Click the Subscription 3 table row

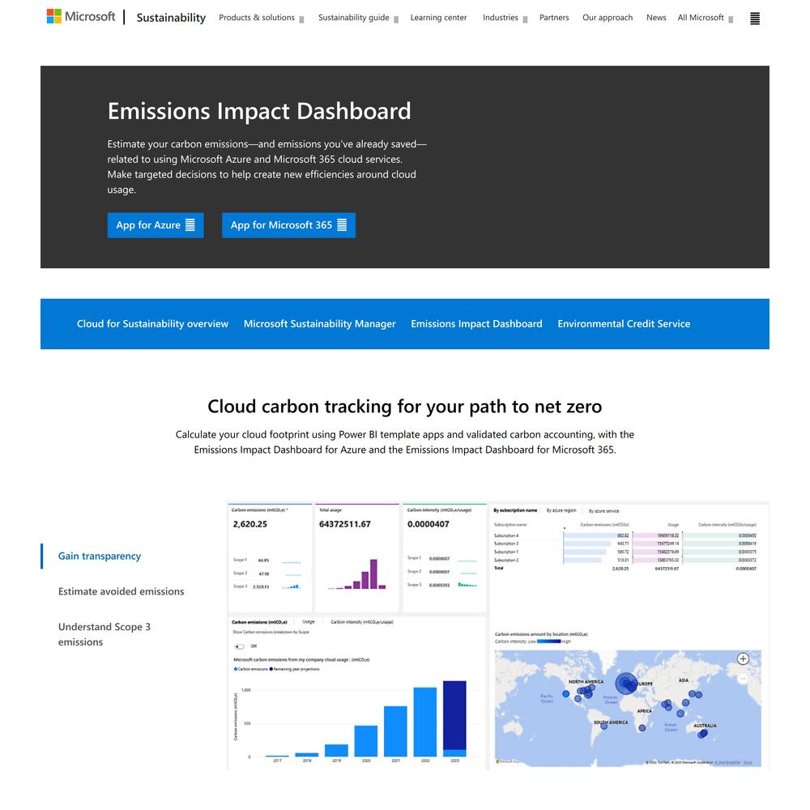pyautogui.click(x=625, y=544)
